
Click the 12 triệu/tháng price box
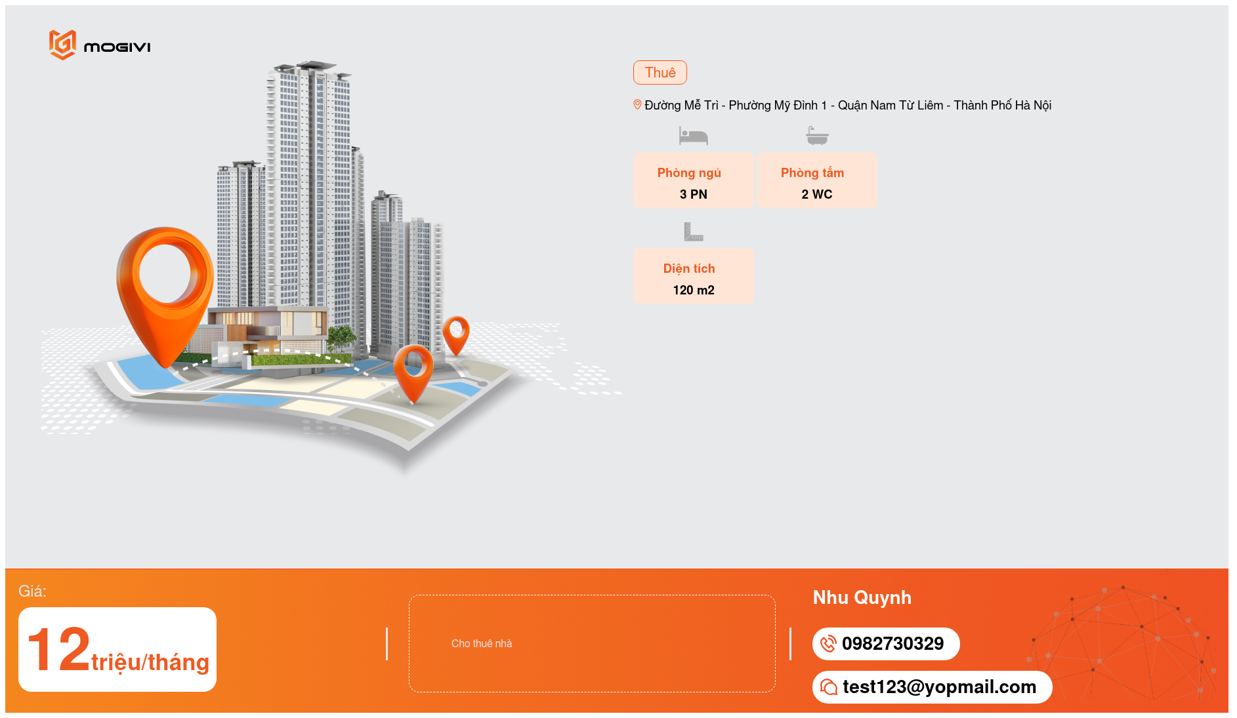pos(117,649)
